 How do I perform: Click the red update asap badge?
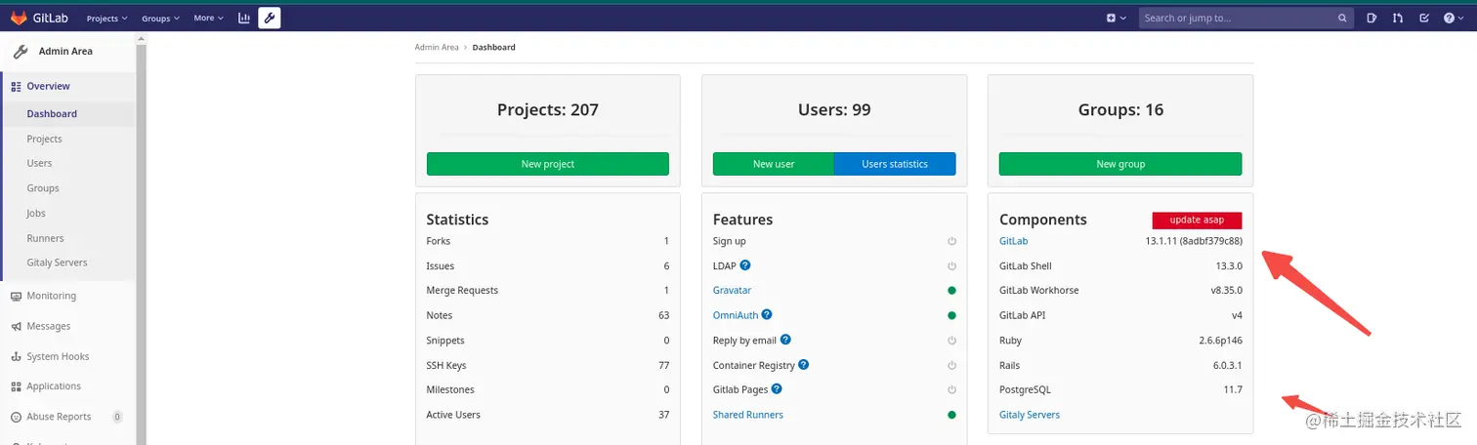tap(1197, 220)
